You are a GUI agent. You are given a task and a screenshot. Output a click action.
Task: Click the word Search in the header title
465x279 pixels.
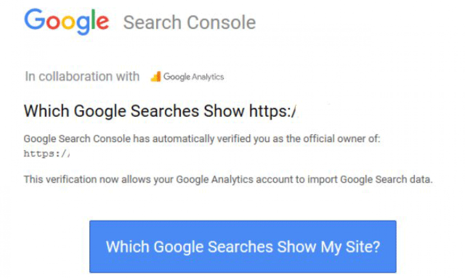(152, 23)
